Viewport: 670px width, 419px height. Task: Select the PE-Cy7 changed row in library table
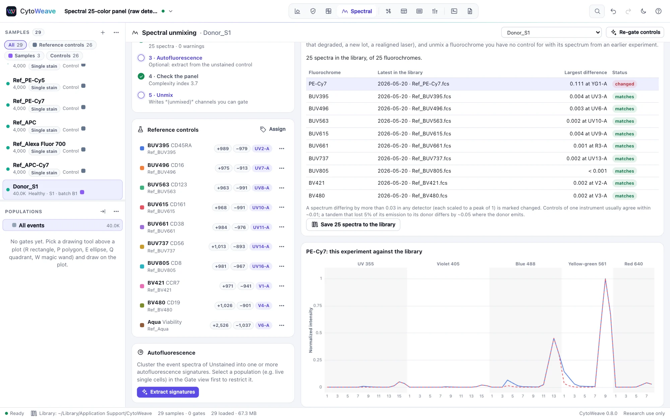482,84
